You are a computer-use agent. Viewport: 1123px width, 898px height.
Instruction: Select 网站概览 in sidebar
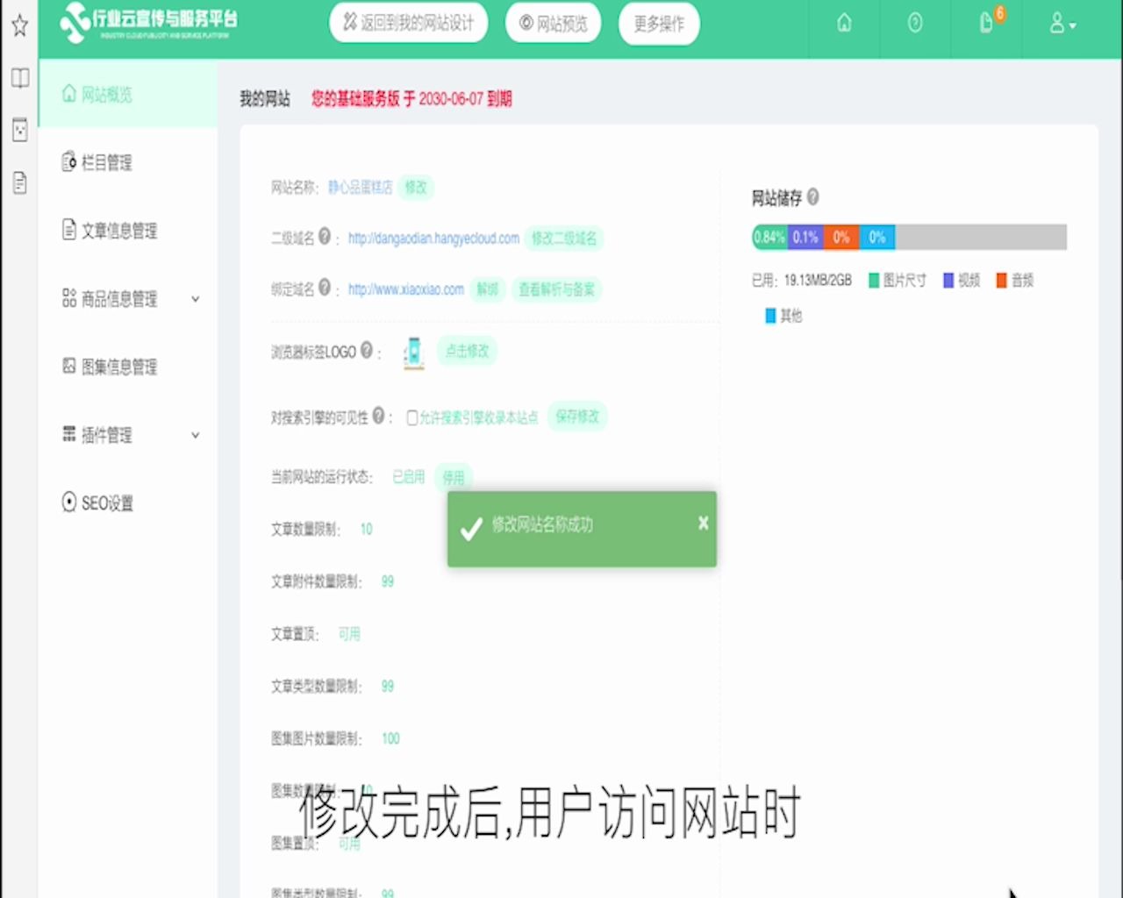click(x=128, y=94)
